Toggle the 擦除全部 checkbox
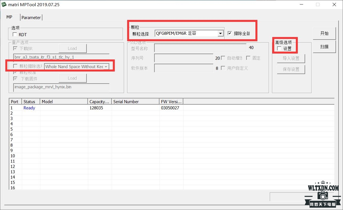The height and width of the screenshot is (210, 343). click(x=230, y=33)
